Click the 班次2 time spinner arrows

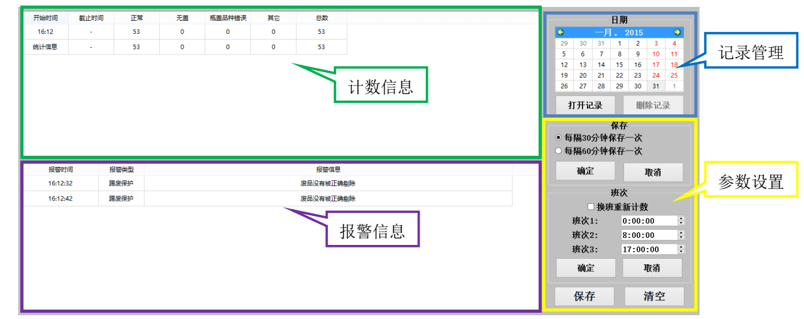pos(681,235)
